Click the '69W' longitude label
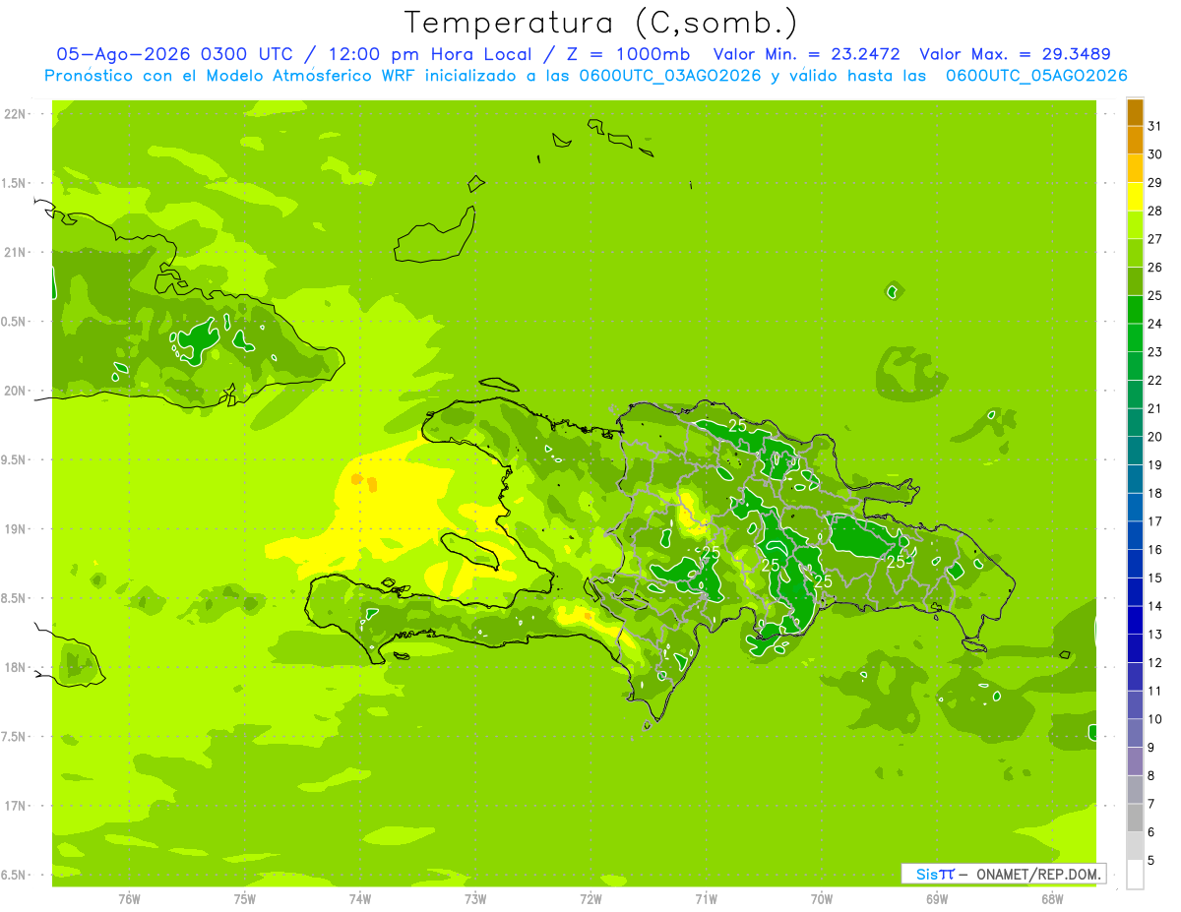 (937, 898)
